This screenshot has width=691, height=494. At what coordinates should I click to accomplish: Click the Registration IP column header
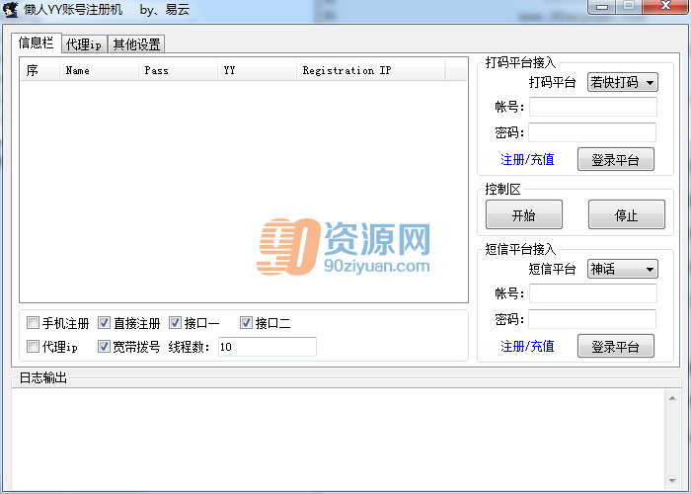[370, 70]
